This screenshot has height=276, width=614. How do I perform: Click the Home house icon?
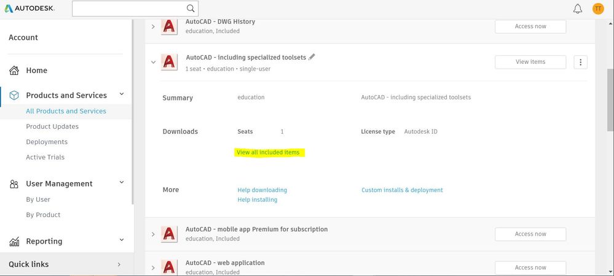(14, 71)
